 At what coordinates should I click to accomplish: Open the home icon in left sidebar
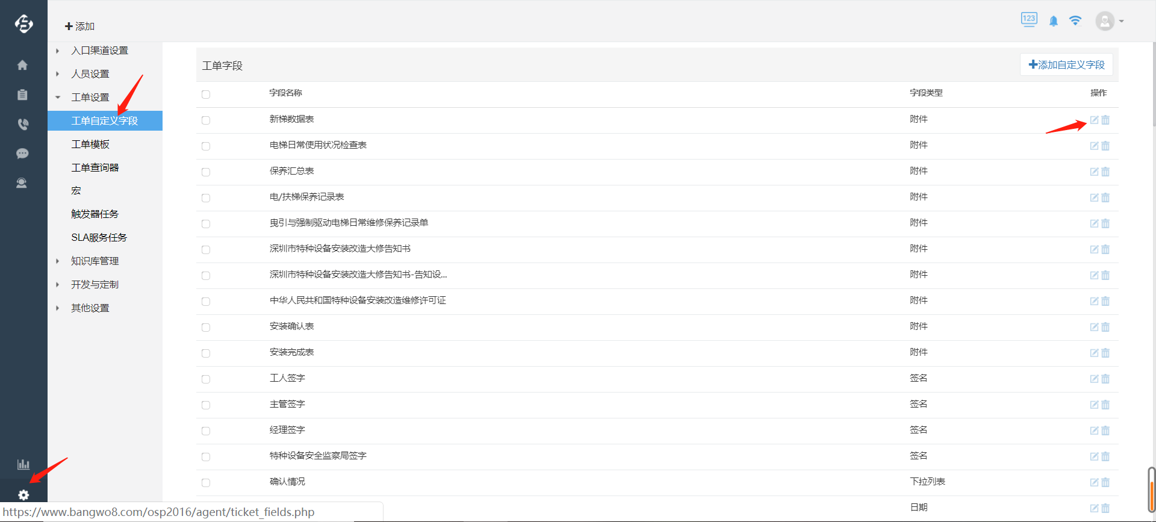(x=22, y=65)
